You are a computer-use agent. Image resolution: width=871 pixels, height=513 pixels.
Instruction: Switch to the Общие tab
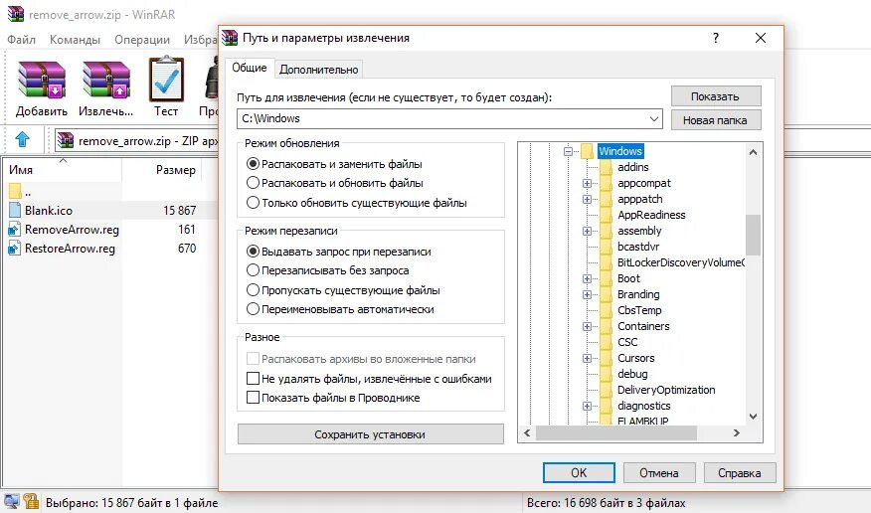pos(250,68)
